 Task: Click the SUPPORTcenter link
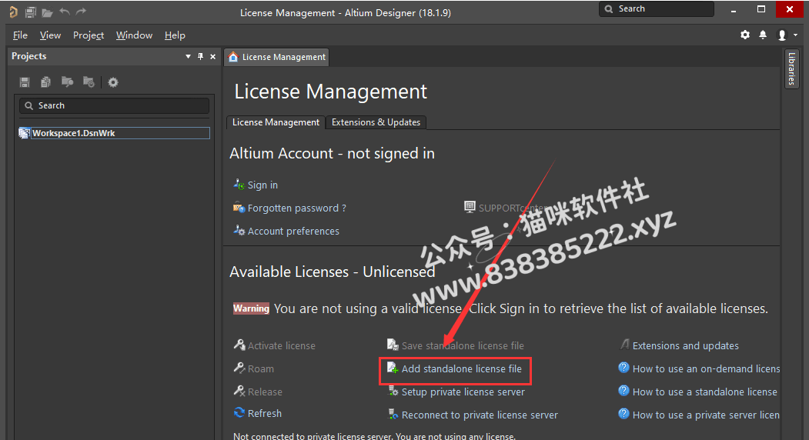click(x=513, y=208)
